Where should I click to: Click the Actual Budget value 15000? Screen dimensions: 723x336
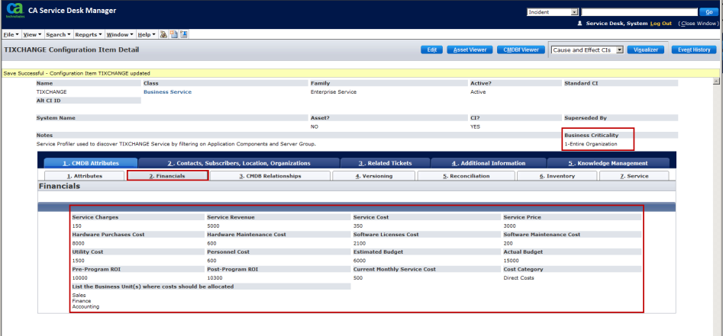point(511,261)
